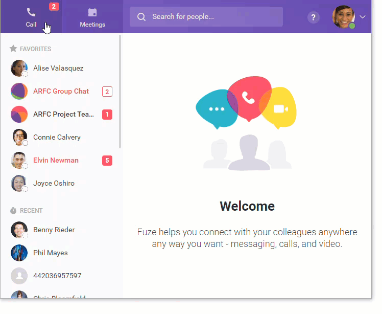Screen dimensions: 382x314
Task: Click the contact list scrollbar
Action: pos(120,92)
